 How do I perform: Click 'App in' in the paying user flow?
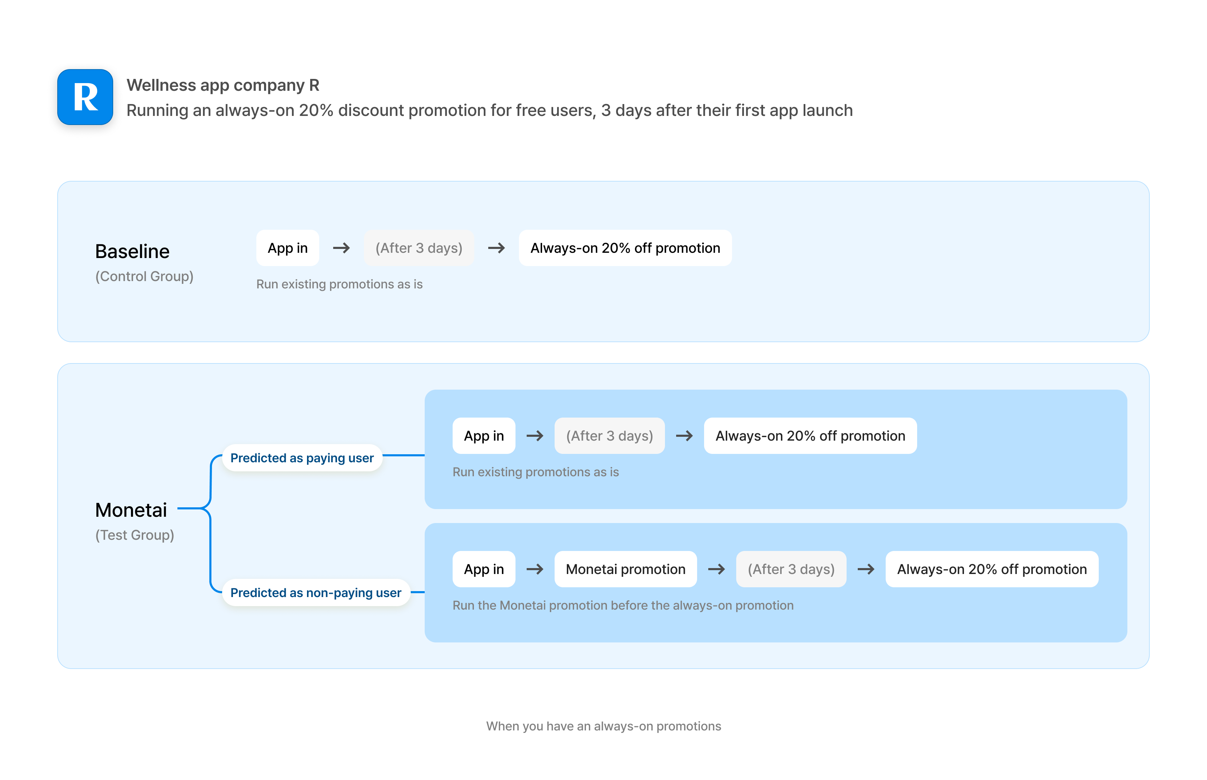pos(484,436)
